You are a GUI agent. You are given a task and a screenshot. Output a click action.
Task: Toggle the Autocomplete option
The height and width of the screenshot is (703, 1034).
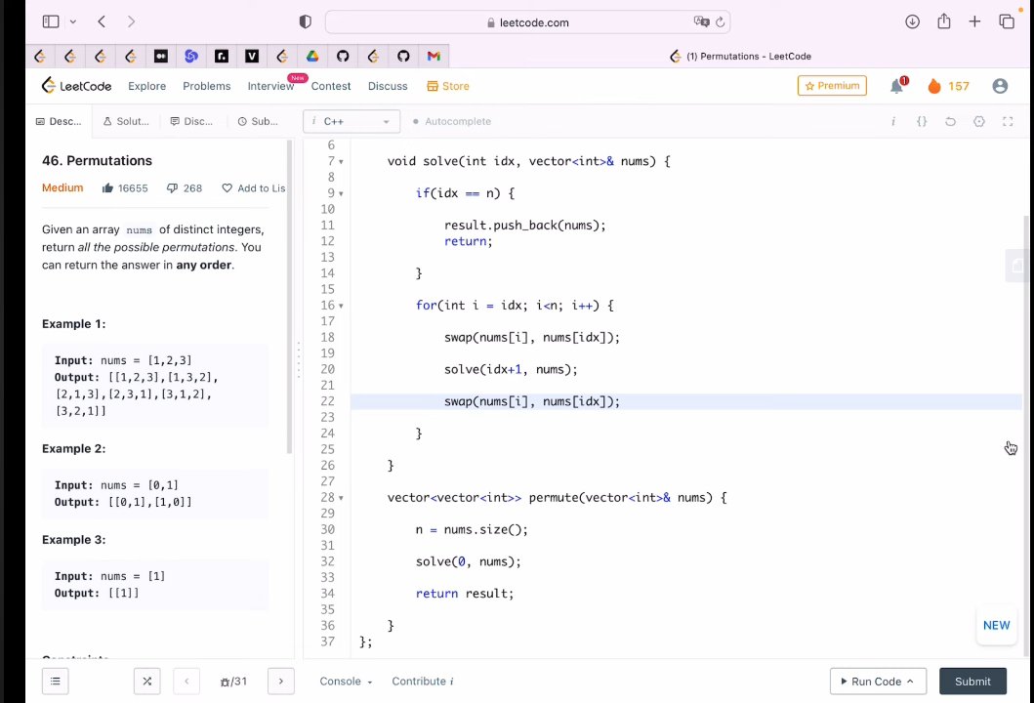pos(452,121)
